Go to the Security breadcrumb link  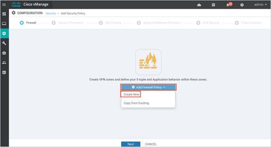pos(50,13)
